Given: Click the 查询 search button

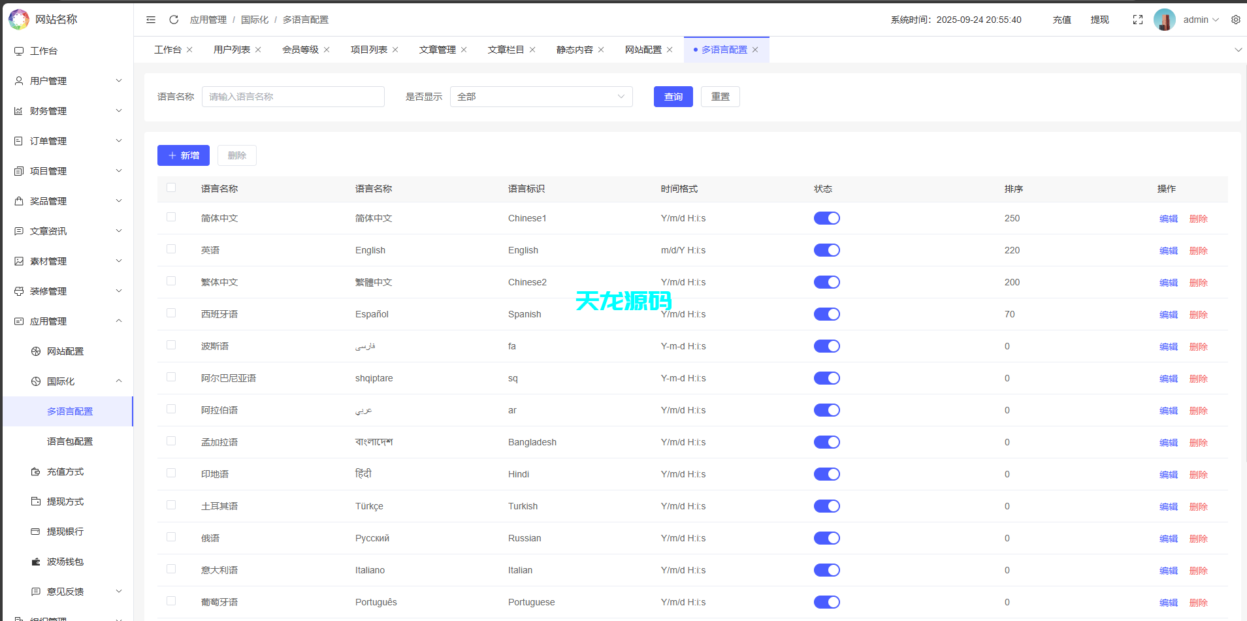Looking at the screenshot, I should pos(673,96).
